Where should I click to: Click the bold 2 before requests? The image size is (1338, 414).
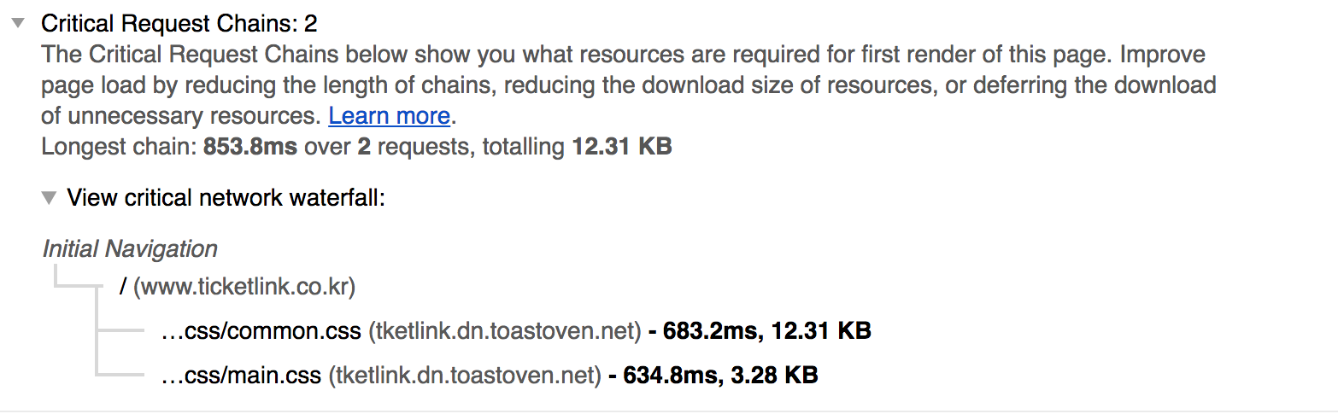[x=363, y=147]
